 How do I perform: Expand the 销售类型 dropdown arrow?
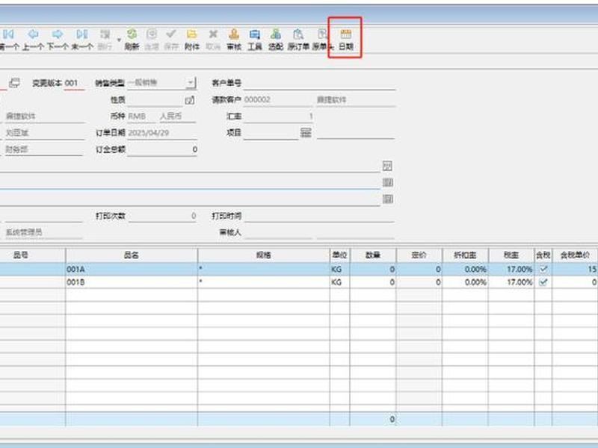[191, 82]
